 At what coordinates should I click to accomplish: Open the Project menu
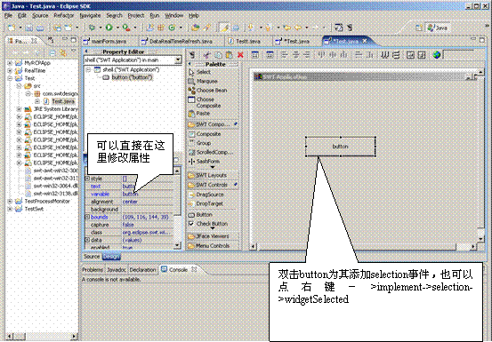[136, 16]
